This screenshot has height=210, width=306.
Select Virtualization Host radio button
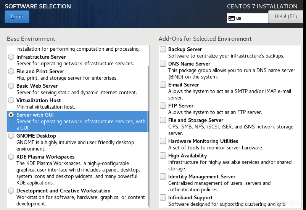pos(11,100)
